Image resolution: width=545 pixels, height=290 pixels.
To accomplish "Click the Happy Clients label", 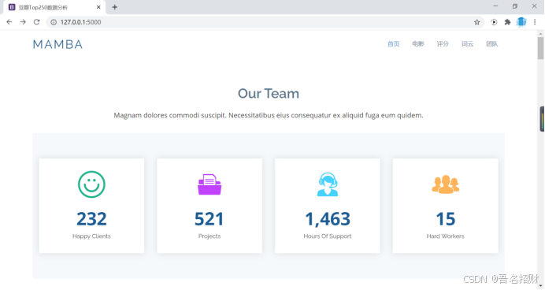I will pos(91,236).
